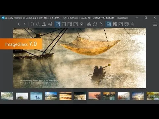Open a file using the toolbar icon
The width and height of the screenshot is (159, 119).
[x=89, y=24]
